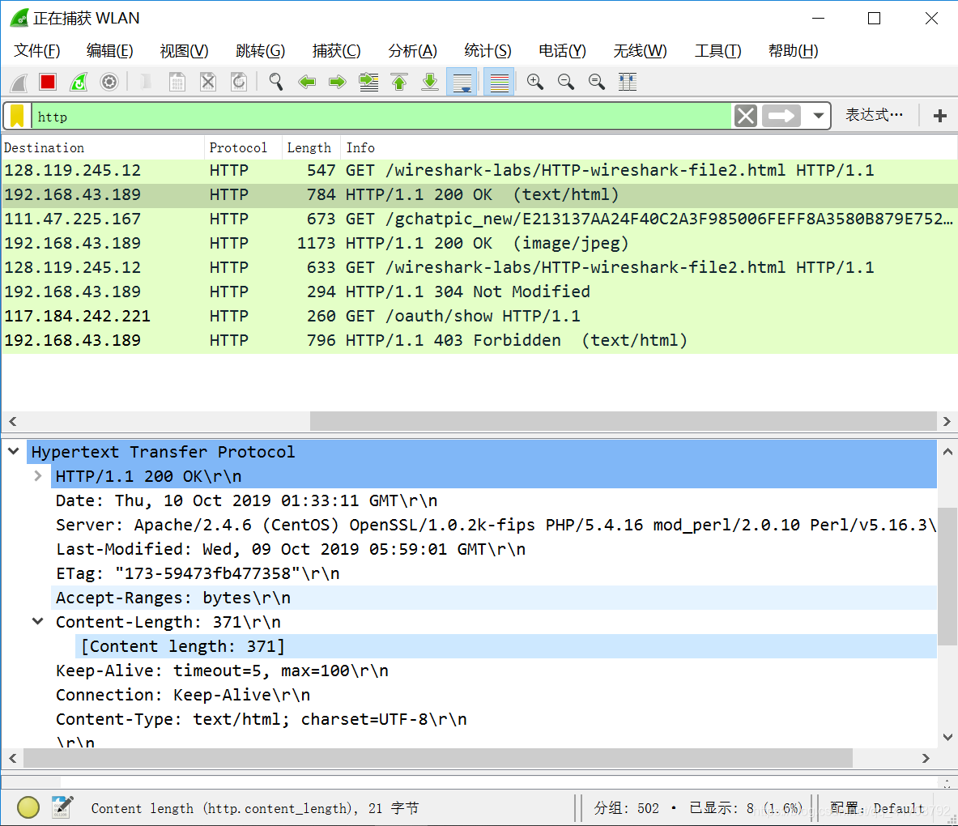Click the yellow expert information circle
The image size is (958, 826).
28,807
